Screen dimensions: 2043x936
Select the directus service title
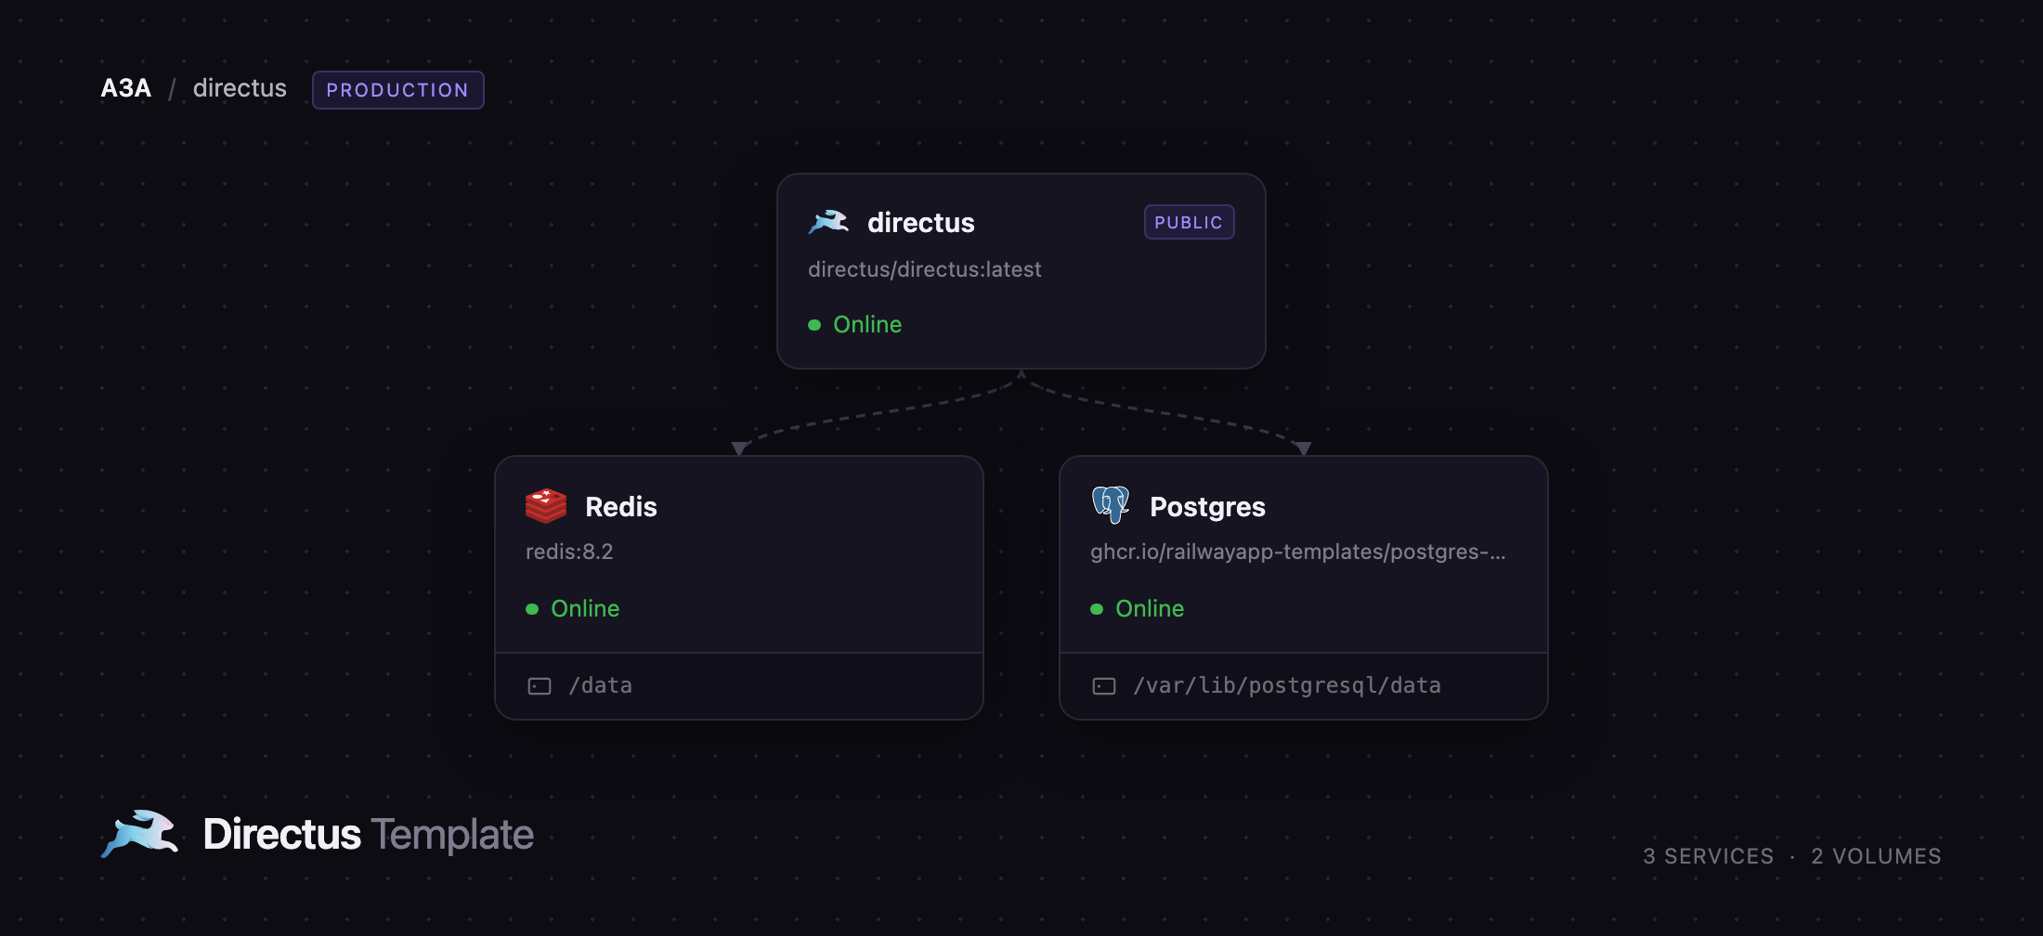click(x=921, y=223)
